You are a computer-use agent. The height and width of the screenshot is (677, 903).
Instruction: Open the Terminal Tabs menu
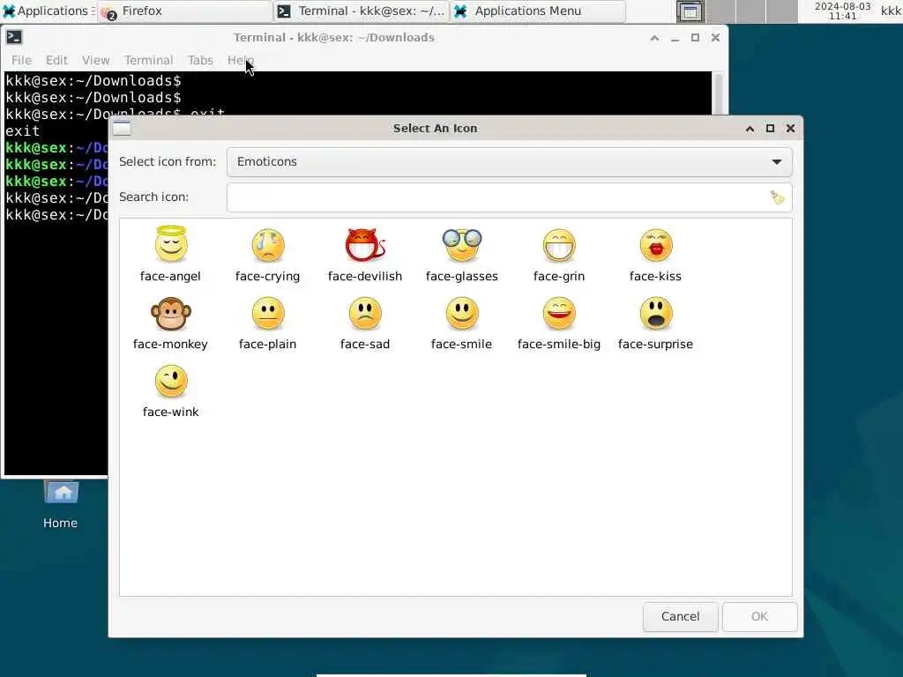click(x=200, y=61)
